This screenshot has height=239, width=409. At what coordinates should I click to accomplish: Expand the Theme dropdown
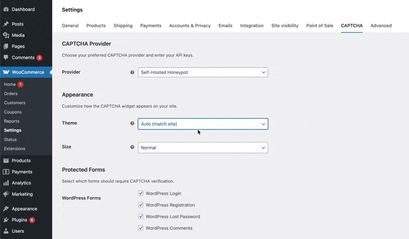(203, 124)
